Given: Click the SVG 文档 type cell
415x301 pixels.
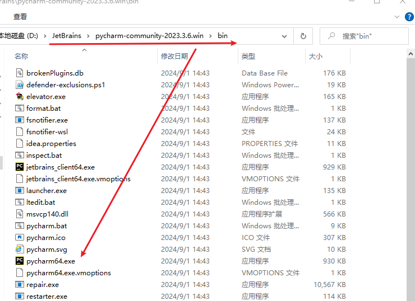Looking at the screenshot, I should 256,250.
